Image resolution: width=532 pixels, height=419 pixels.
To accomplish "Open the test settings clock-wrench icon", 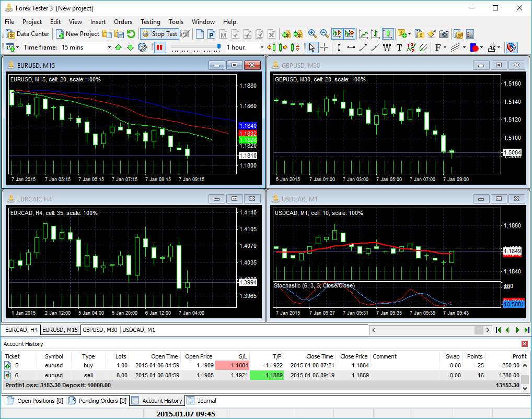I will [143, 47].
